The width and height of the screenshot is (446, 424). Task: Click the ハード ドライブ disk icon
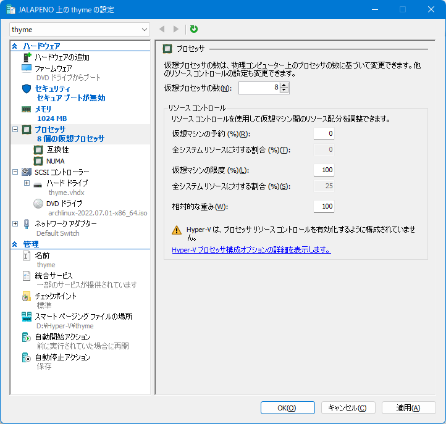click(38, 185)
